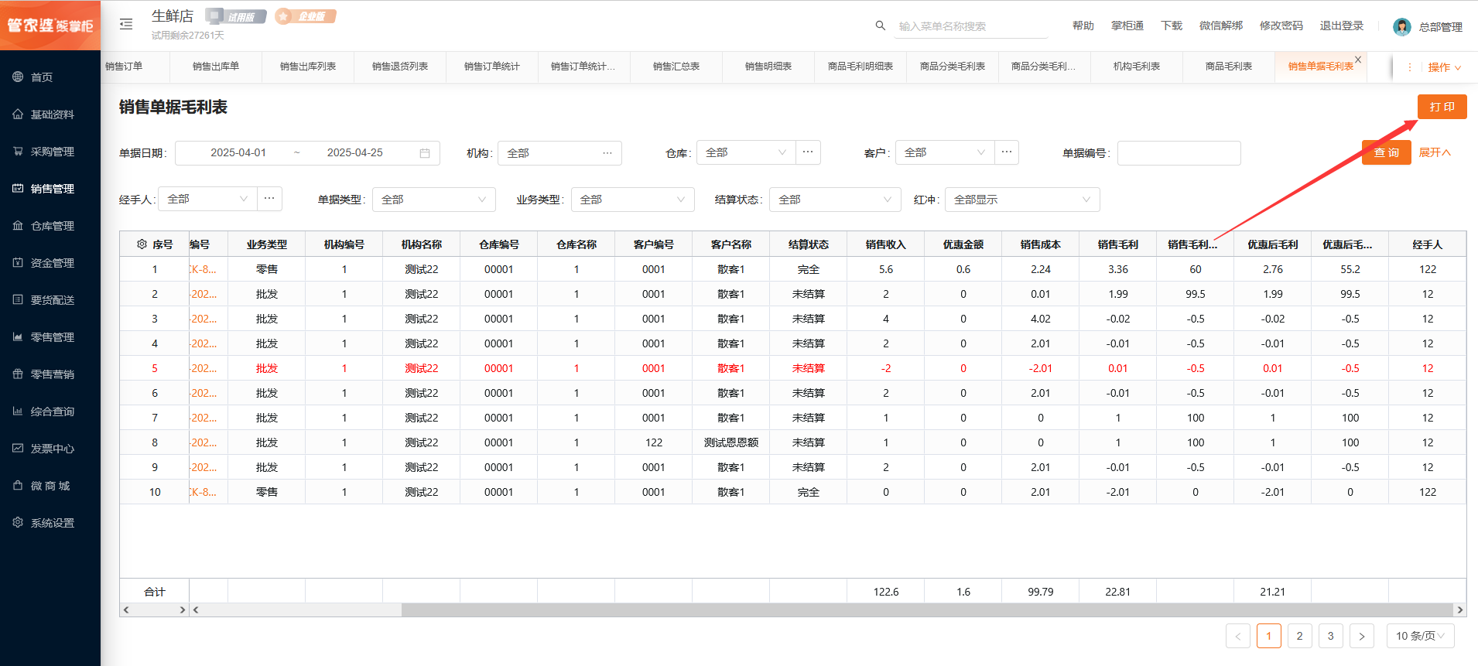1478x666 pixels.
Task: Expand the 单据类型 dropdown
Action: coord(434,200)
